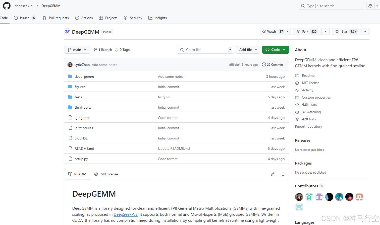Open the 'Add some notes' commit message
Viewport: 380px width, 225px height.
171,77
